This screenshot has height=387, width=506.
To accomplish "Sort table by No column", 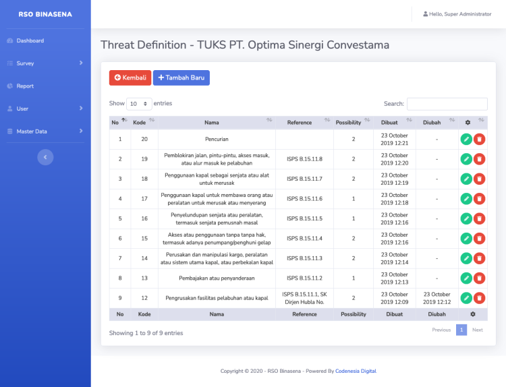I will tap(120, 123).
